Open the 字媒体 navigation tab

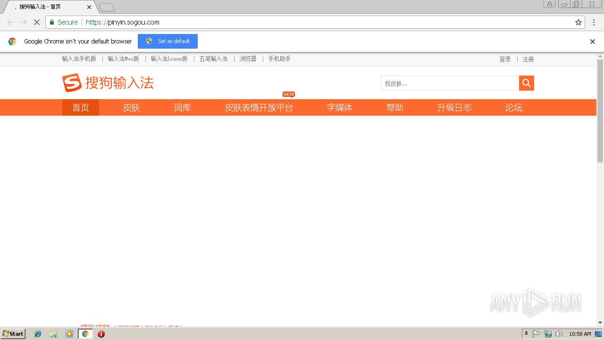tap(340, 108)
